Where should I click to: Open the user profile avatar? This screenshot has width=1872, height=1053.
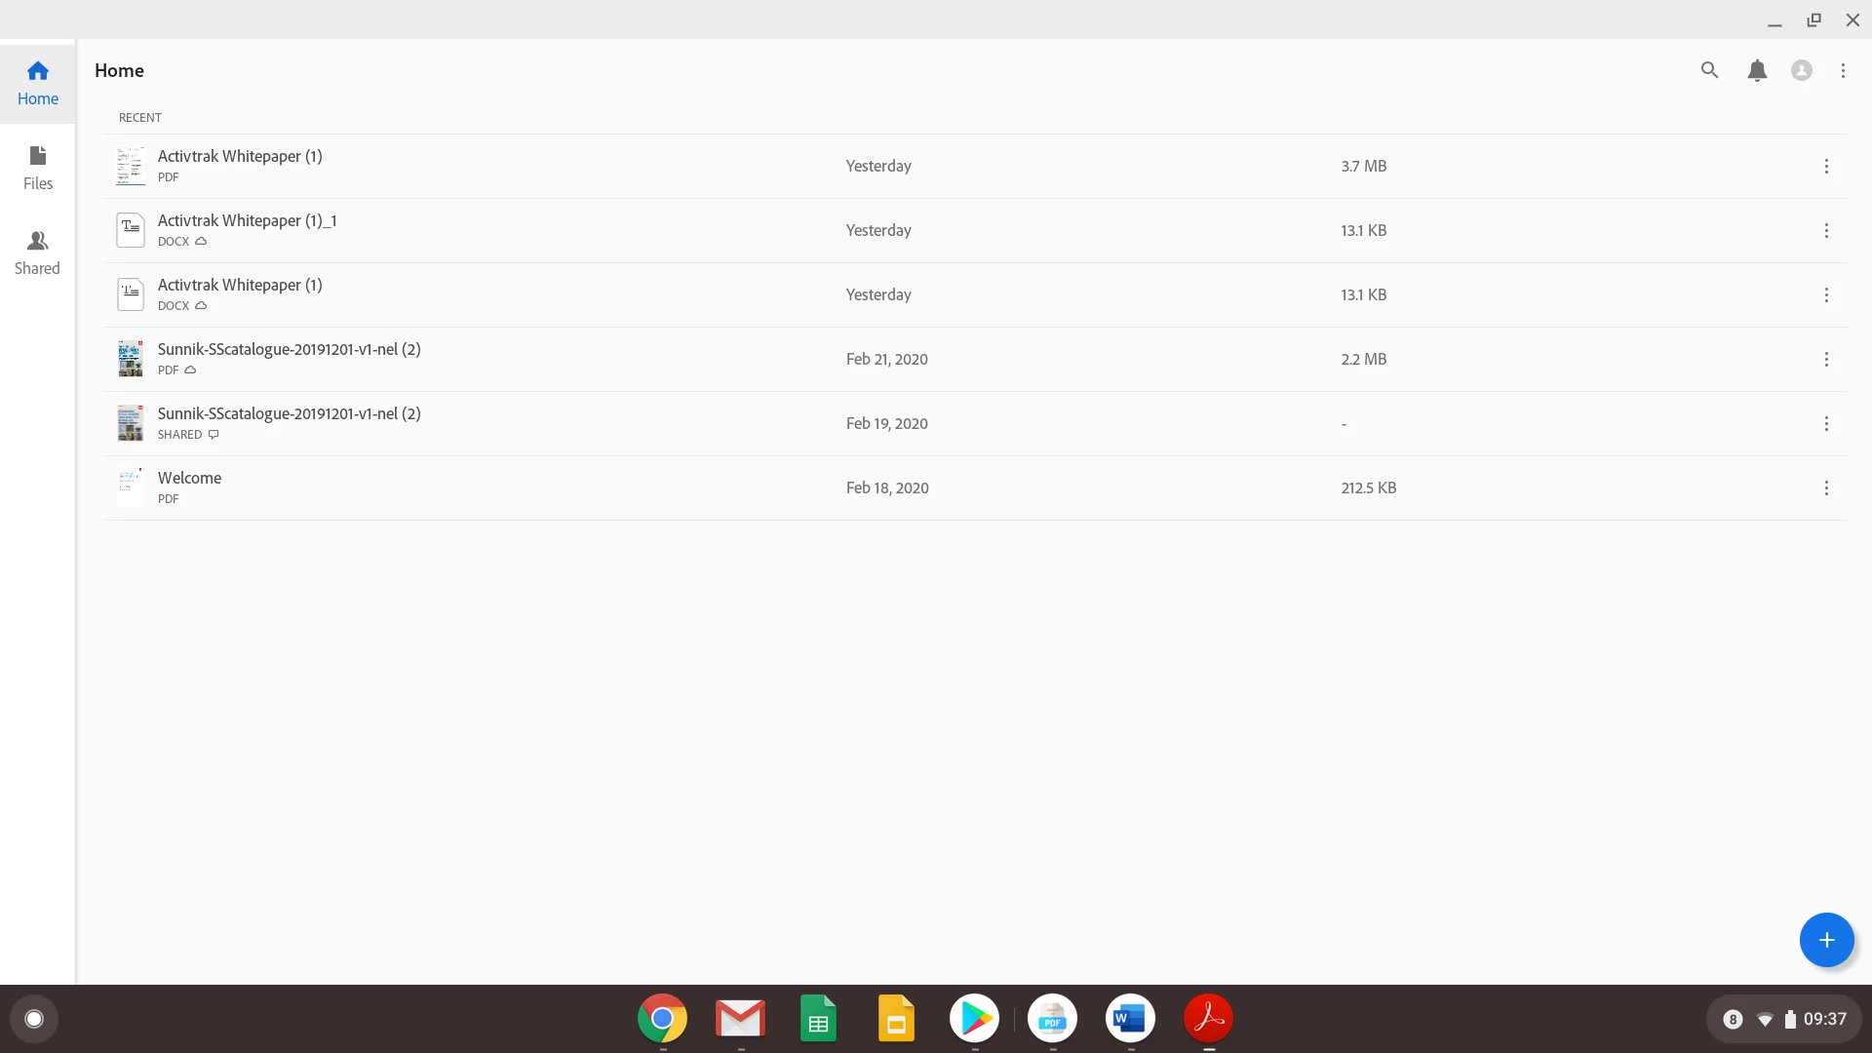(x=1802, y=70)
